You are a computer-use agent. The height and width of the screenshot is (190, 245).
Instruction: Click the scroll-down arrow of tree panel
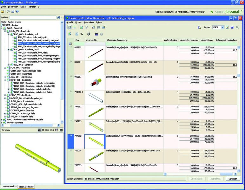click(x=62, y=122)
